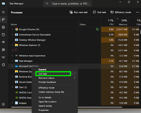Viewport: 141px width, 113px height.
Task: Open the Services page in sidebar
Action: 3,65
